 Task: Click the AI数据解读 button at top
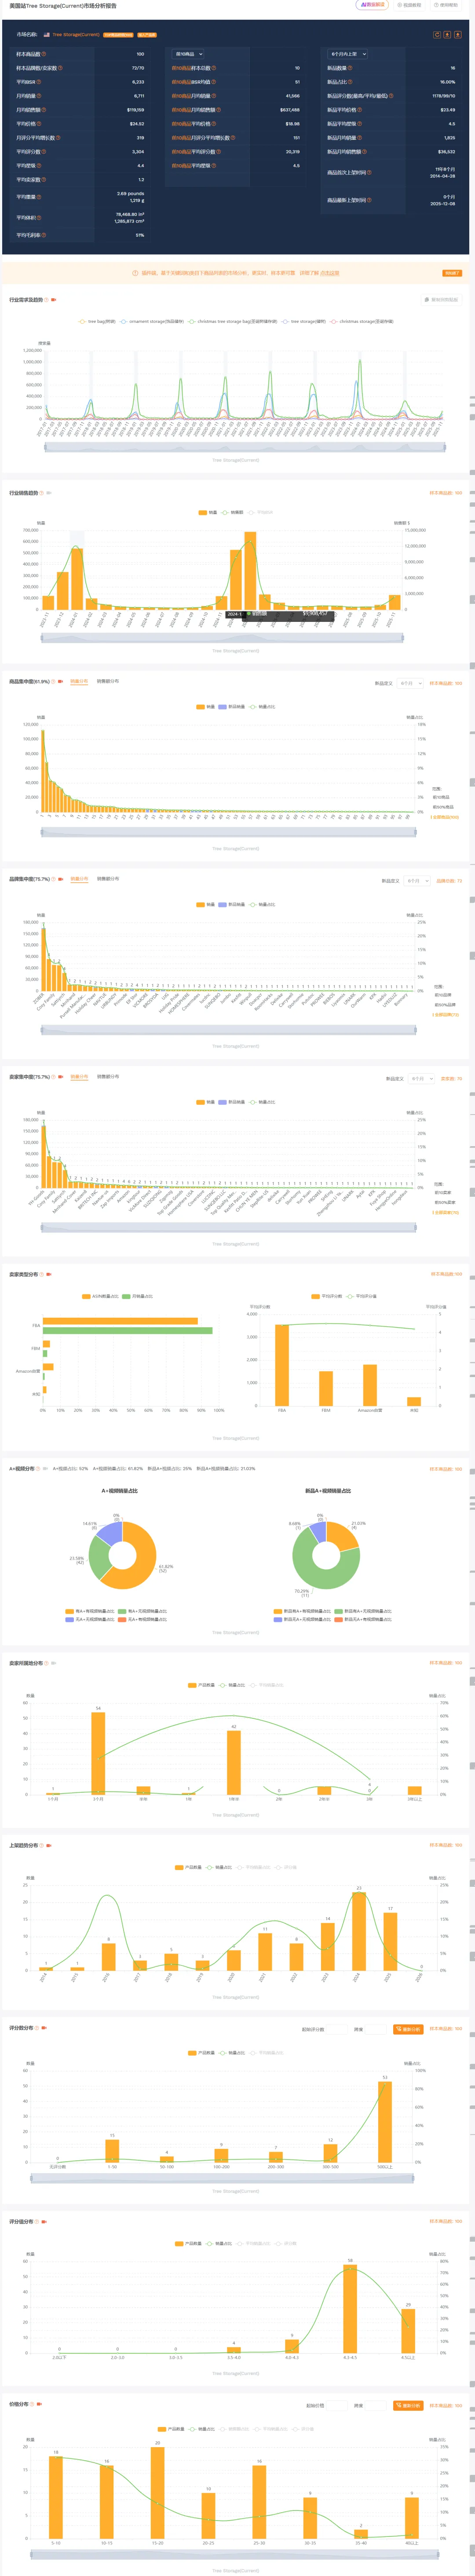372,5
